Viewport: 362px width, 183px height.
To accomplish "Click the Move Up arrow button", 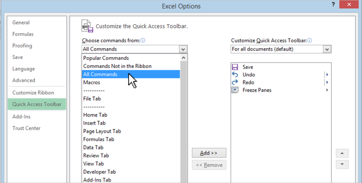I will (342, 153).
